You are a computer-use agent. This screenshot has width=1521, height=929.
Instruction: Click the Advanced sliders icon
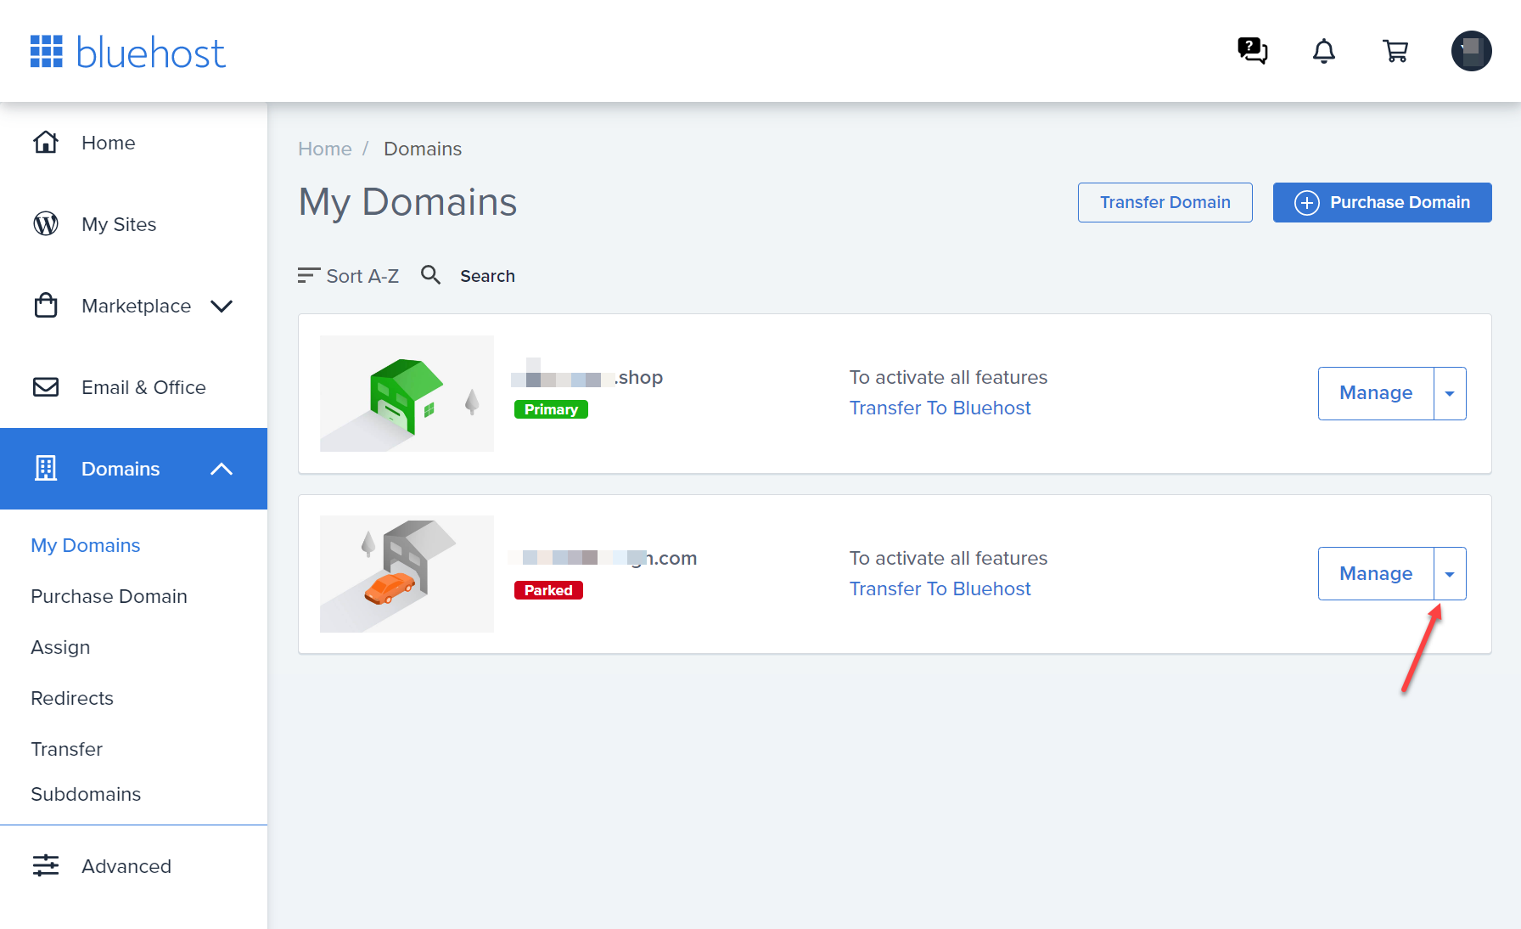[x=46, y=865]
